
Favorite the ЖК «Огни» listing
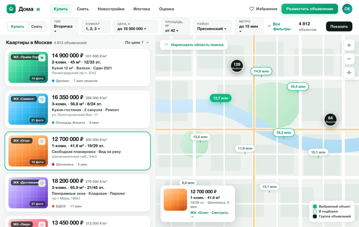click(x=42, y=141)
